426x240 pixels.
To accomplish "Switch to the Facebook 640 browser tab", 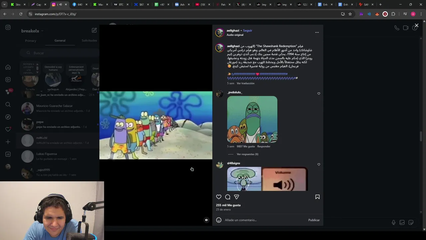I will (79, 5).
